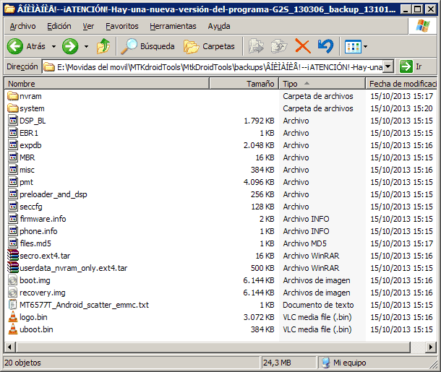The width and height of the screenshot is (441, 372).
Task: Select the expdb file icon
Action: click(x=13, y=145)
